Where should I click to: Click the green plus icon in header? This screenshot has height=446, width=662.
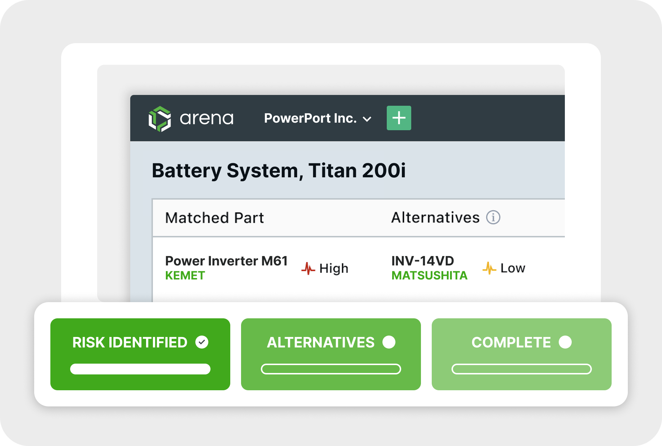point(399,118)
